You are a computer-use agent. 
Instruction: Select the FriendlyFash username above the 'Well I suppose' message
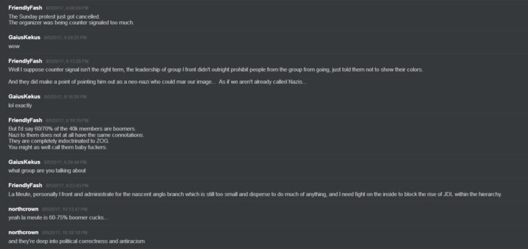pos(25,61)
